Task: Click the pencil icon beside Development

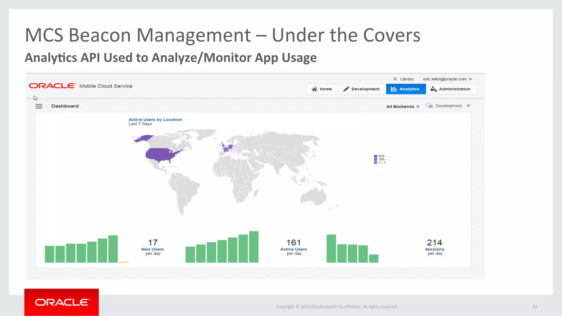Action: point(346,89)
